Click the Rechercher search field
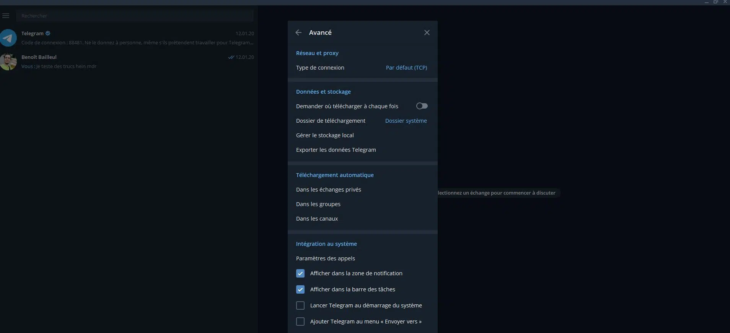 coord(135,16)
